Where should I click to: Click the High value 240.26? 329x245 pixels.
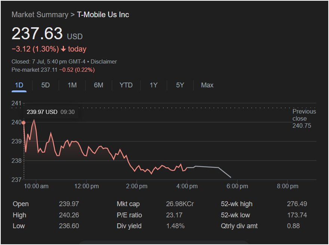tap(69, 215)
